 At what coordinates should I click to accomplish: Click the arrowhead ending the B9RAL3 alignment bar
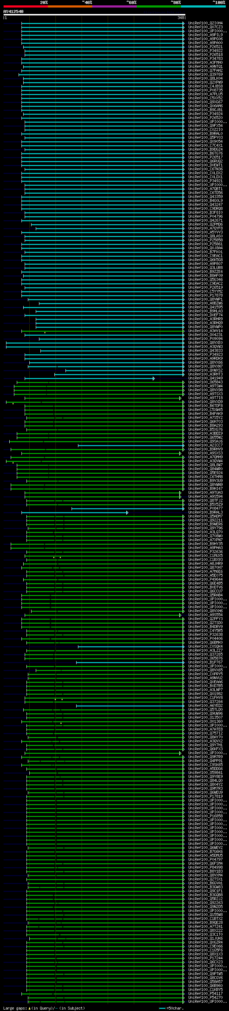tap(127, 512)
